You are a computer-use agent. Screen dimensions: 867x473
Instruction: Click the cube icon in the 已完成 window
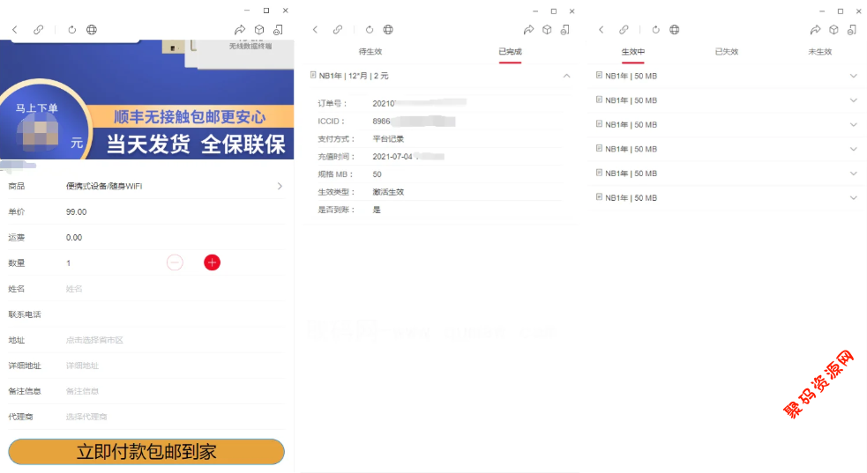547,30
